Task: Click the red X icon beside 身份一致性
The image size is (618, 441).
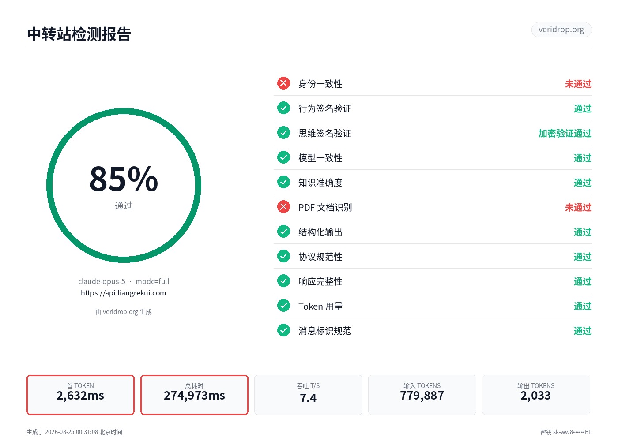Action: coord(283,83)
